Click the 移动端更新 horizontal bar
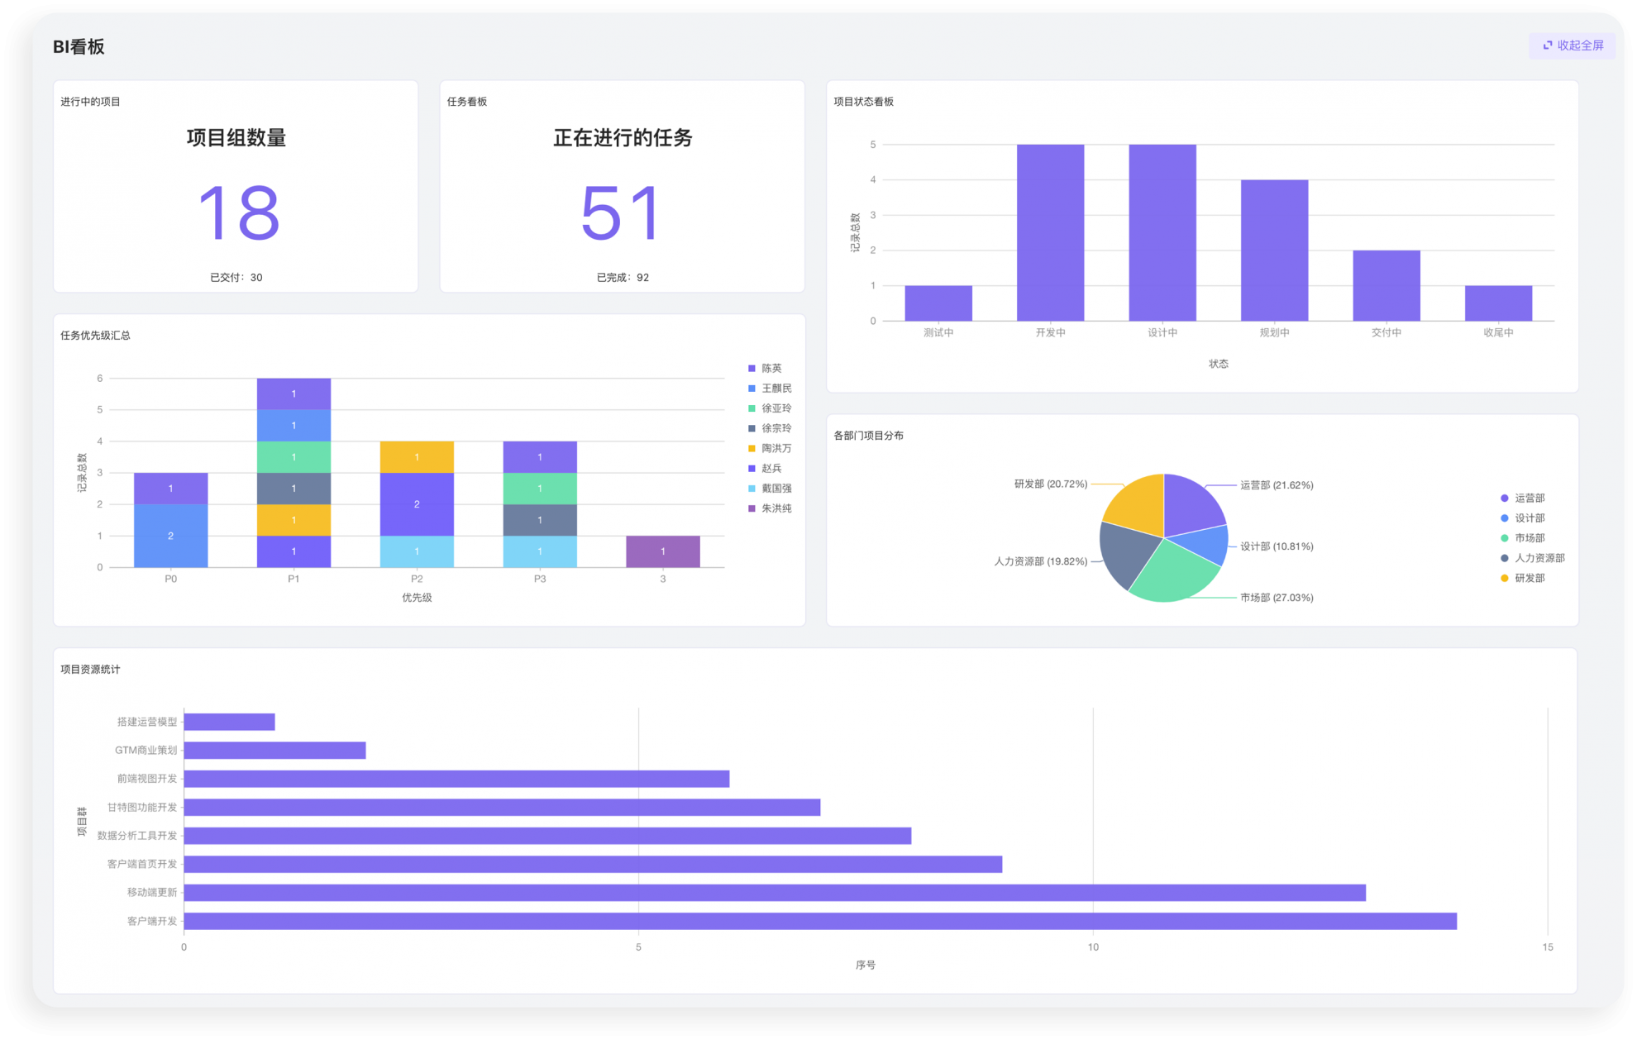Viewport: 1637px width, 1040px height. click(x=775, y=893)
